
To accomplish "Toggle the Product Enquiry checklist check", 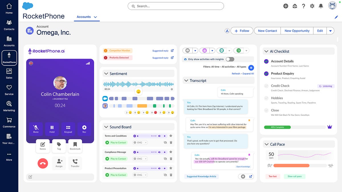I will pyautogui.click(x=266, y=73).
